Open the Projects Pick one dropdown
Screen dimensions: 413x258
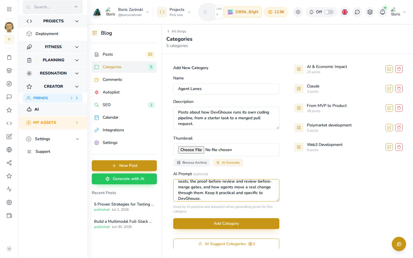(174, 12)
